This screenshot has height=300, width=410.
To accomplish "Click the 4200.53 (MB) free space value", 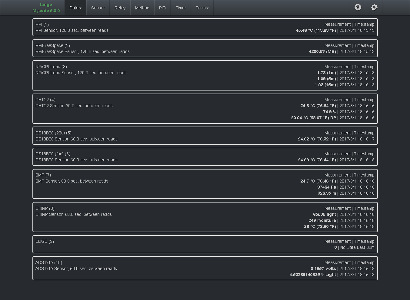I will pyautogui.click(x=322, y=51).
